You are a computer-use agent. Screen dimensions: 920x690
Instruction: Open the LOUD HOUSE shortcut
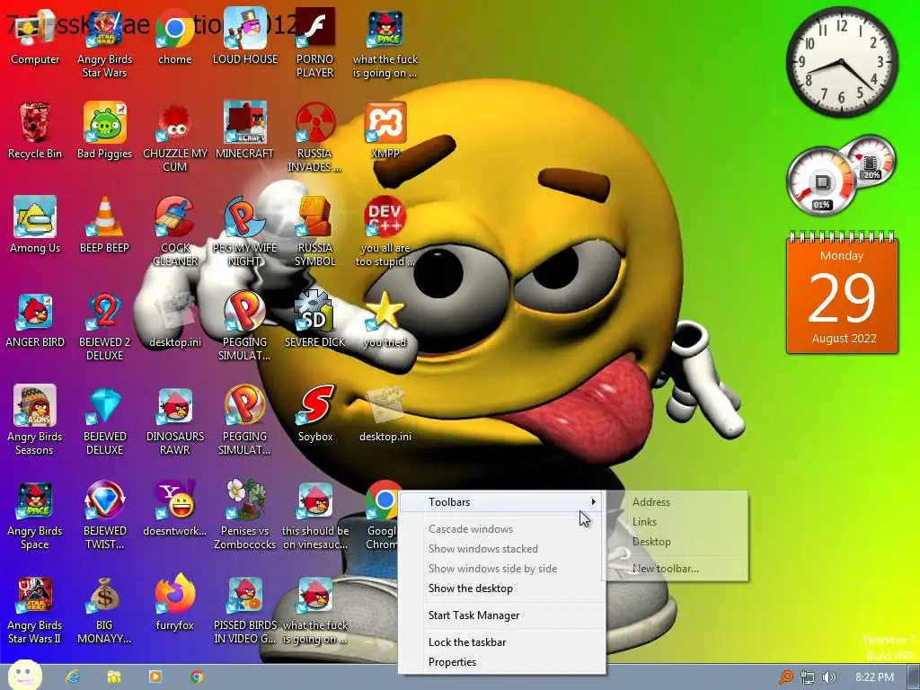point(244,36)
